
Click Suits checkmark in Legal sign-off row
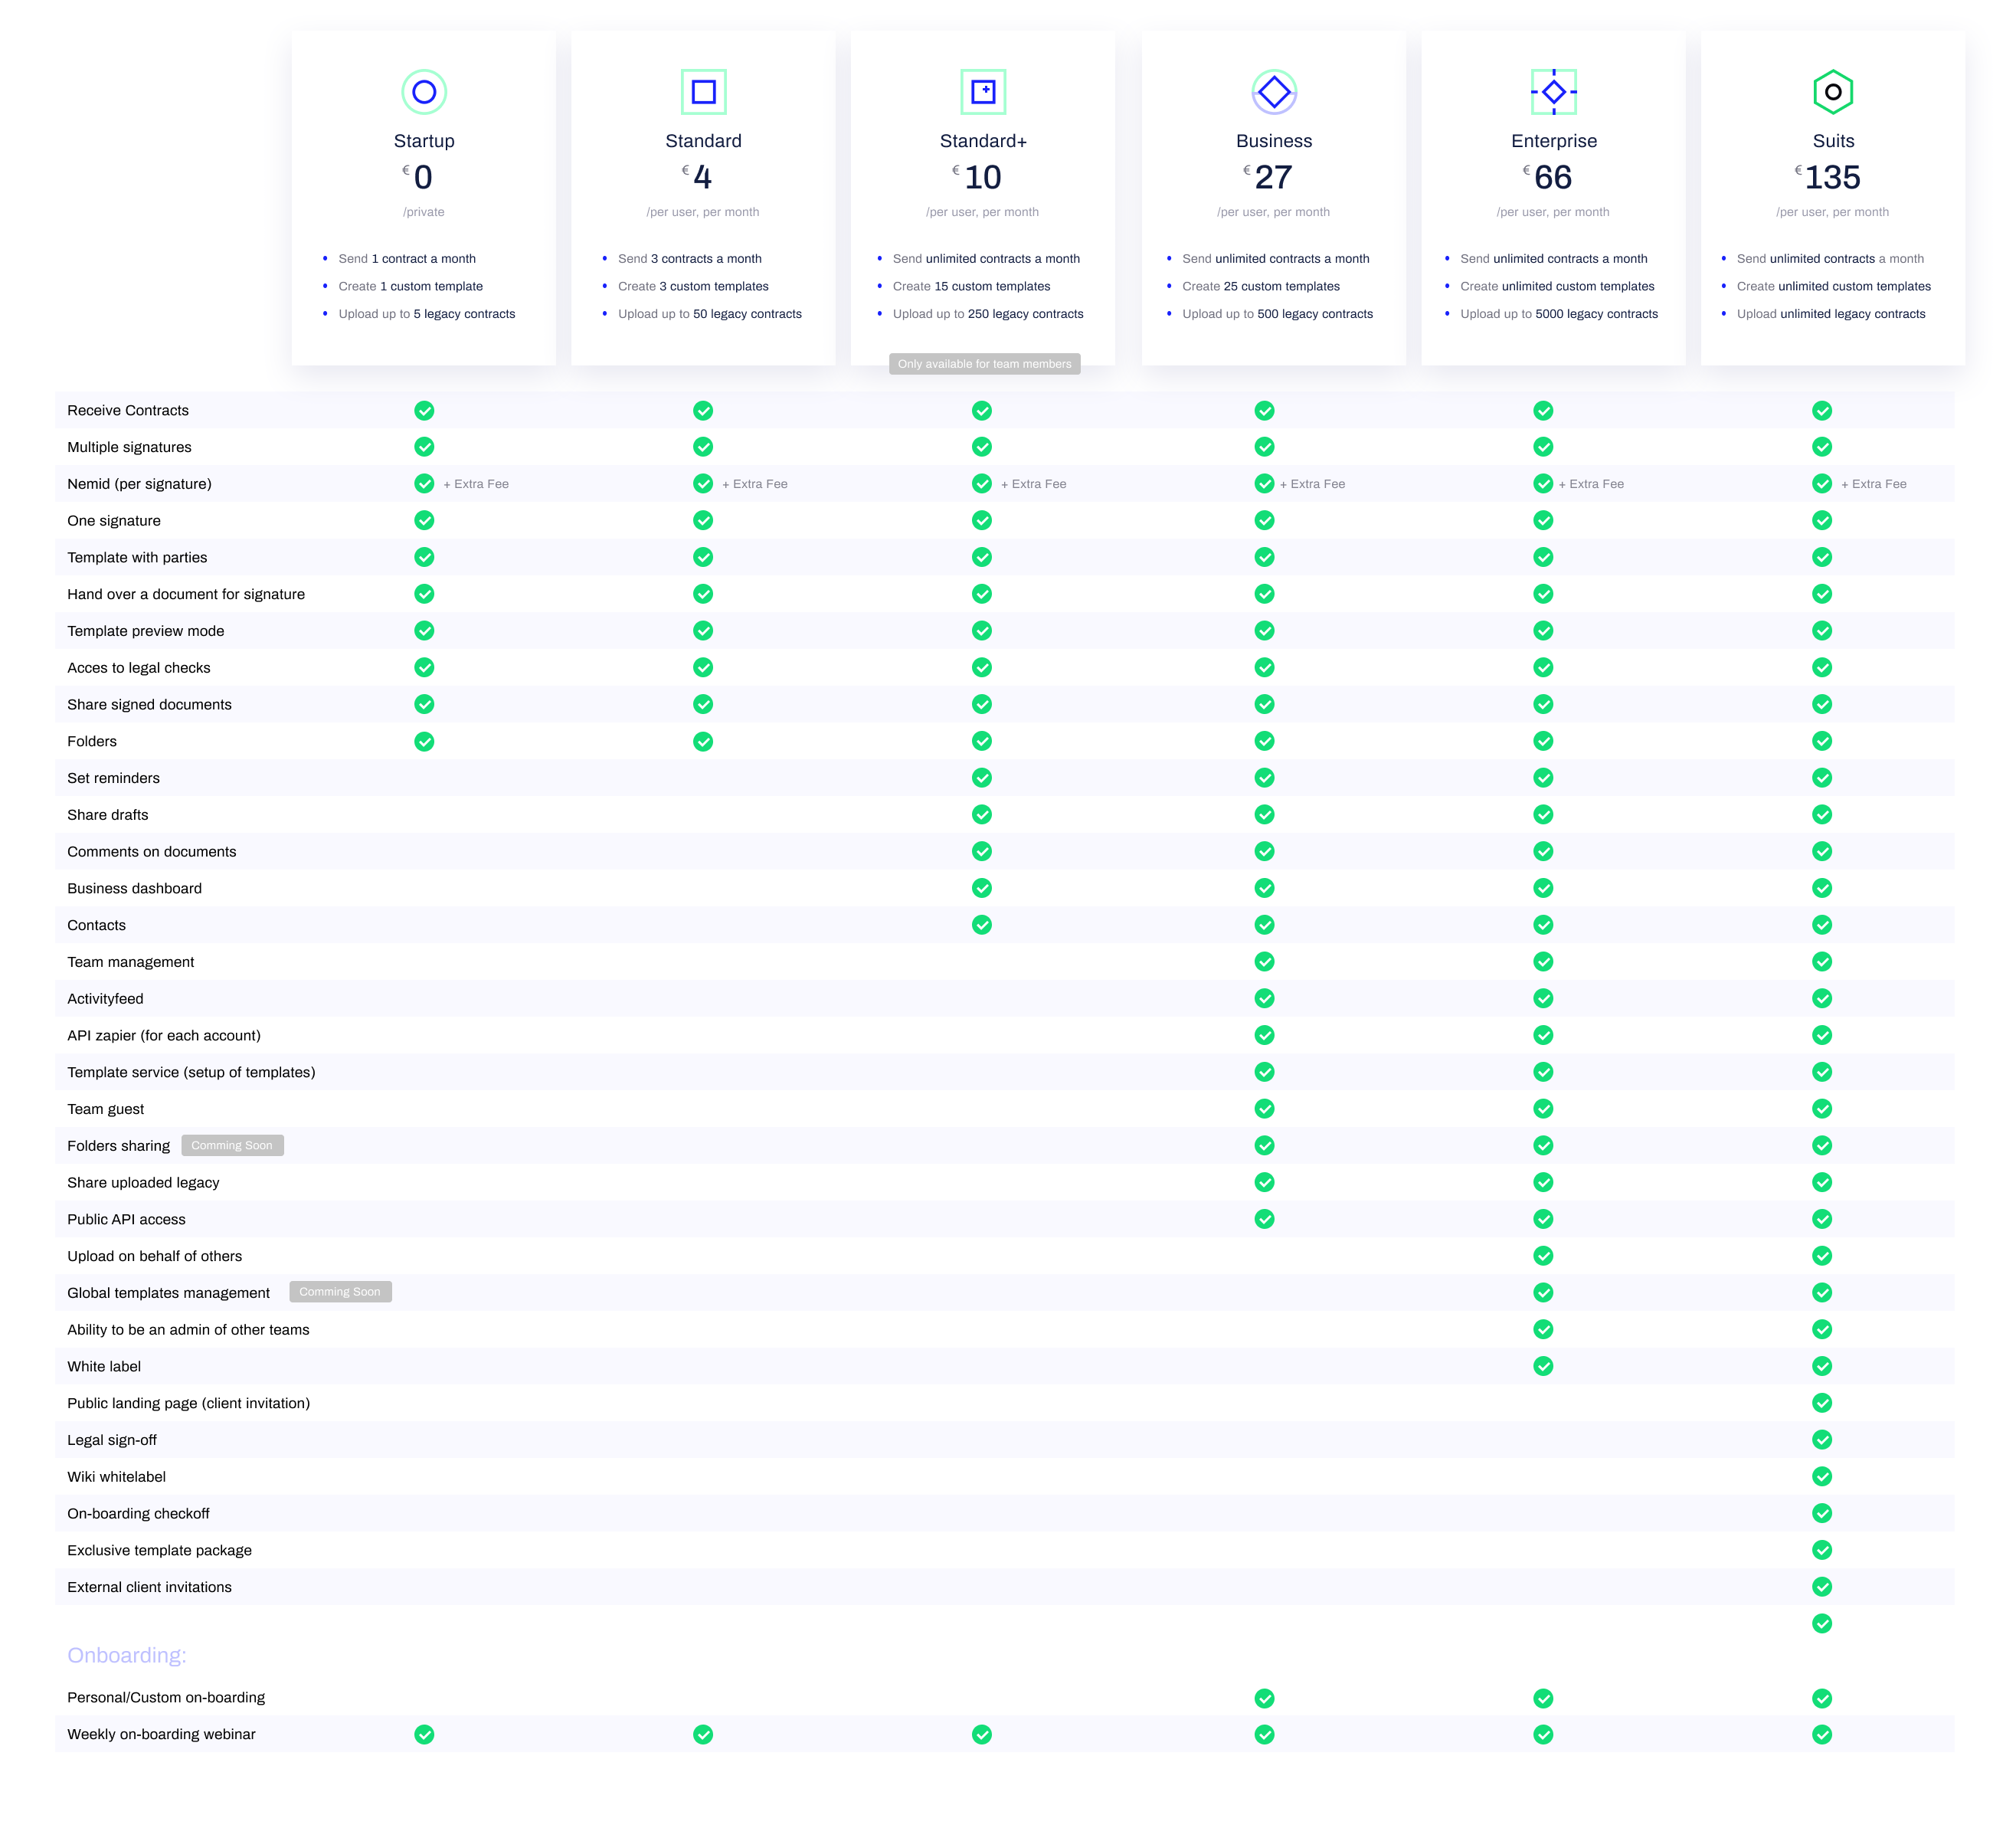[1822, 1440]
